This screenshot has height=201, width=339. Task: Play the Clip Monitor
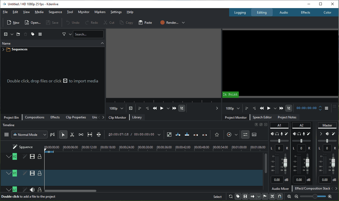tap(162, 108)
